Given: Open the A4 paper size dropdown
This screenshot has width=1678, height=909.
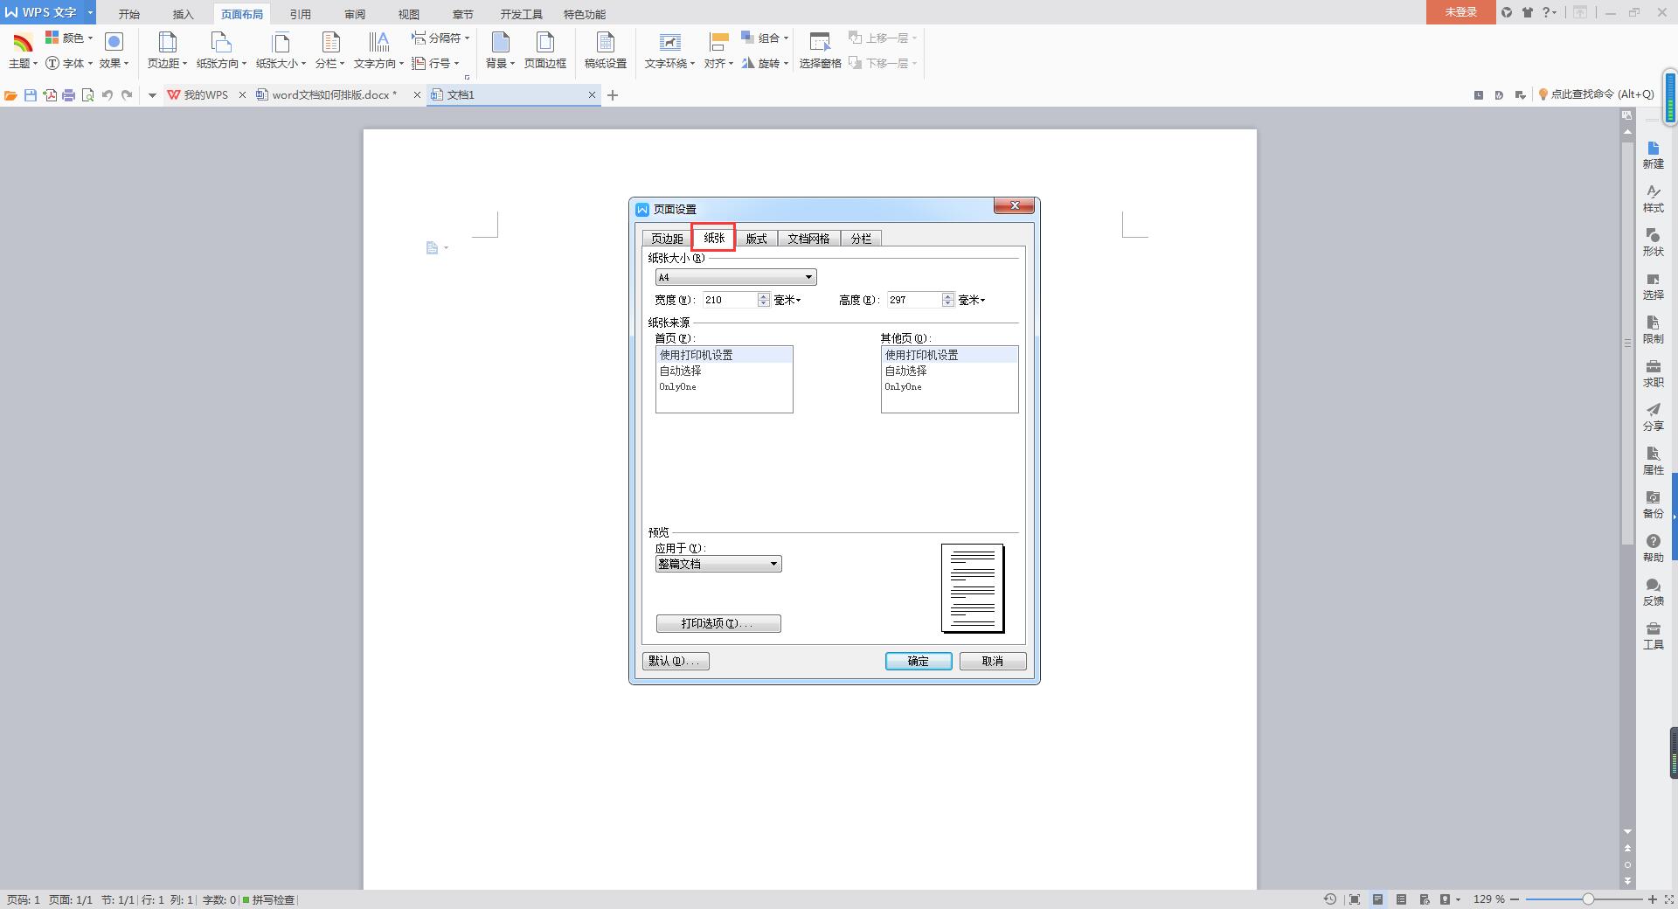Looking at the screenshot, I should 736,277.
